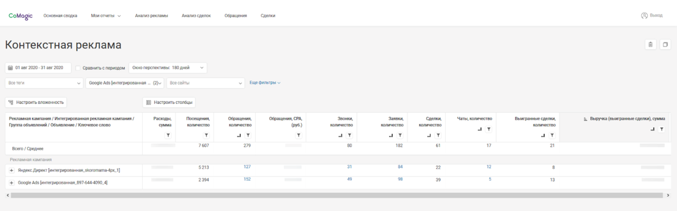Go to Анализ рекламы
Viewport: 677px width, 211px height.
click(152, 16)
